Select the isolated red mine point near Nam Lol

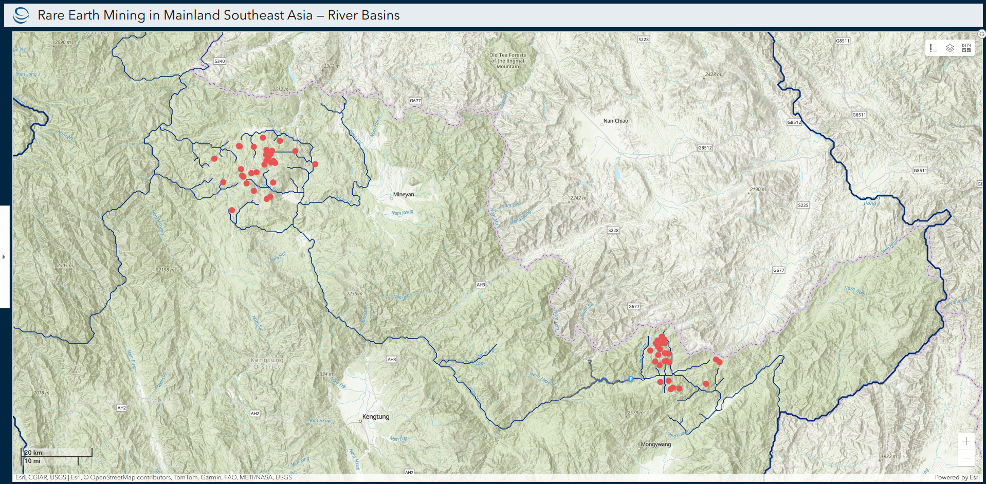click(x=706, y=384)
